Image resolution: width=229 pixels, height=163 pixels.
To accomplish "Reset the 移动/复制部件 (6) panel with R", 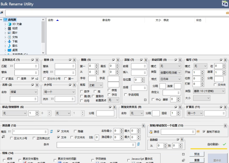I will (x=114, y=107).
